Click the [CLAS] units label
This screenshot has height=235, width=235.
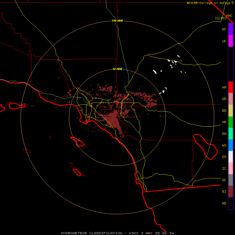coord(221,18)
